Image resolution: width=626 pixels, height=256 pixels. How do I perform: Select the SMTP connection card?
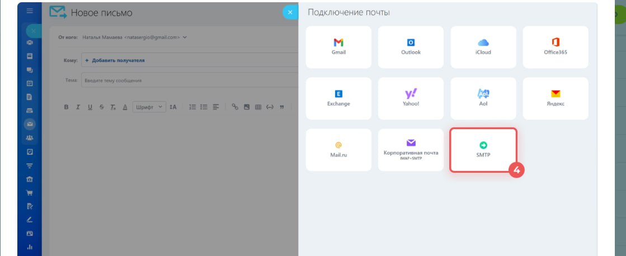click(483, 150)
